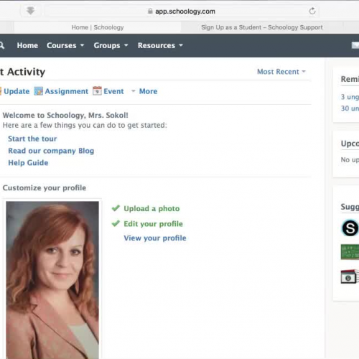Click the 3 ungraded reminder link

point(350,97)
